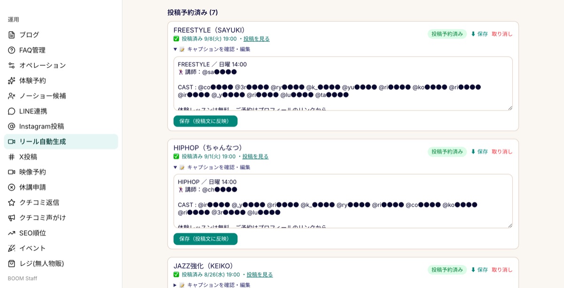Click the ノーショー候補 person icon
564x288 pixels.
[x=12, y=96]
